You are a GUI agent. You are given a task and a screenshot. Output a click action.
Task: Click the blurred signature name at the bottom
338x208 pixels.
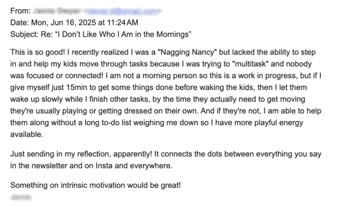coord(21,197)
